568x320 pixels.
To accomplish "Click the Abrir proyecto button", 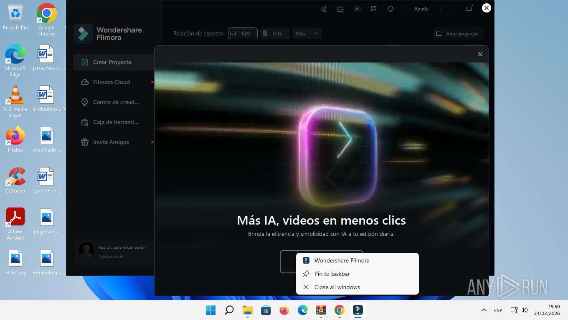I will click(x=458, y=33).
